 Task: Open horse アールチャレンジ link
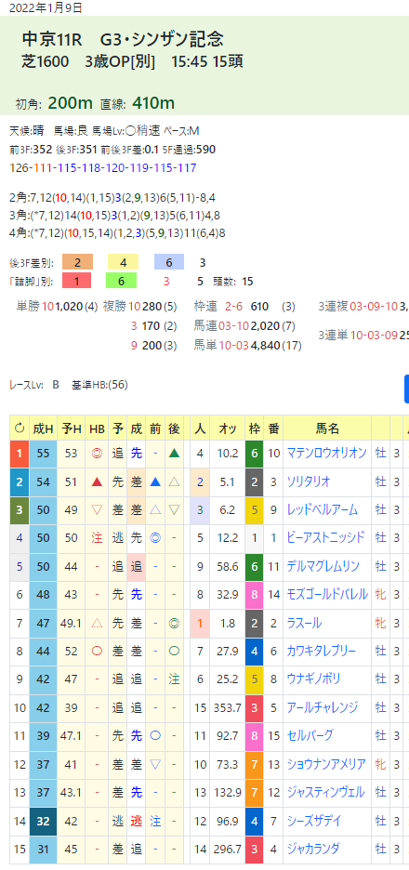(322, 706)
